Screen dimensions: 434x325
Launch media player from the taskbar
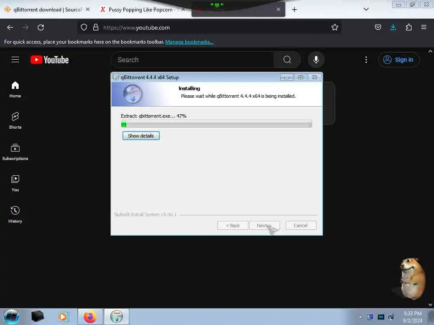click(64, 317)
